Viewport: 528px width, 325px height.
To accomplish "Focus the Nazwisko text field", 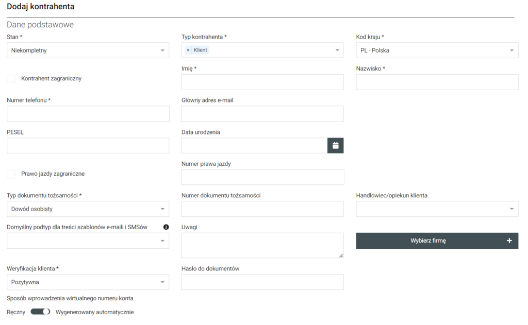I will [x=437, y=82].
